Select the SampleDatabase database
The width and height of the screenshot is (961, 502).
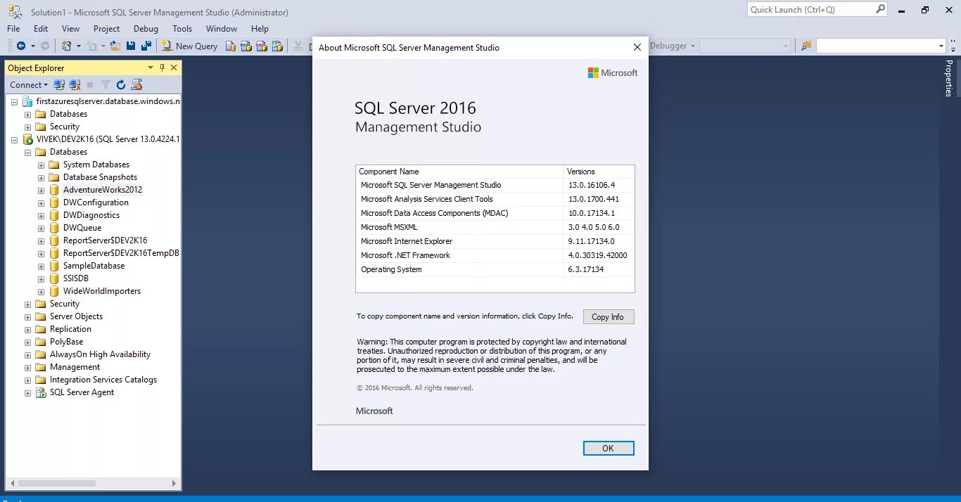click(x=94, y=266)
